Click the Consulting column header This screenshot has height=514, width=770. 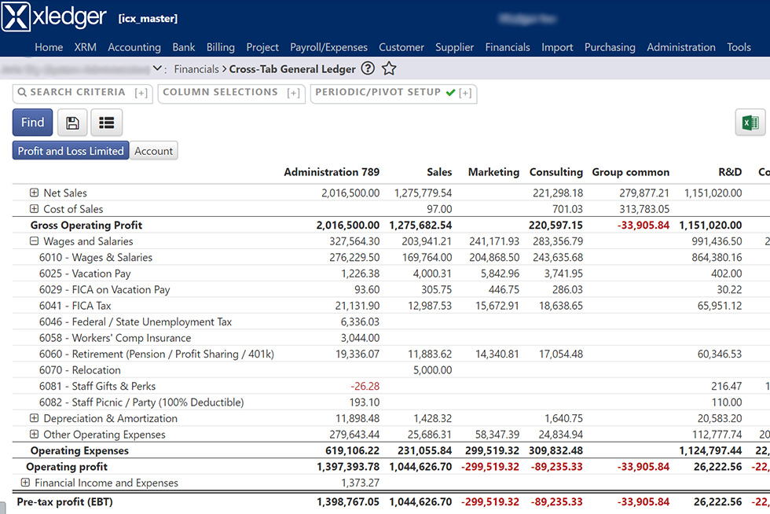pyautogui.click(x=556, y=172)
